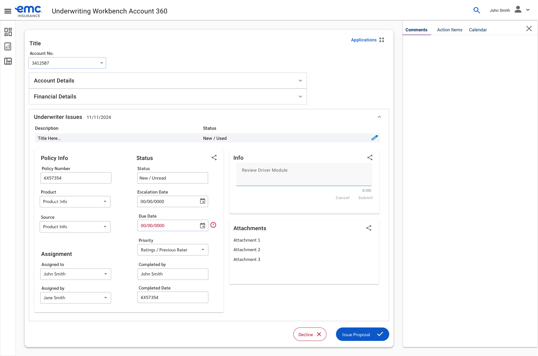The image size is (538, 356).
Task: Click share icon in the Info card
Action: [x=370, y=157]
